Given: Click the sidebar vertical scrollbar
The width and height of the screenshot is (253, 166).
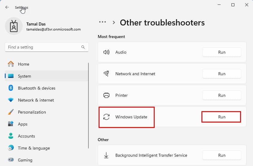Looking at the screenshot, I should tap(88, 106).
